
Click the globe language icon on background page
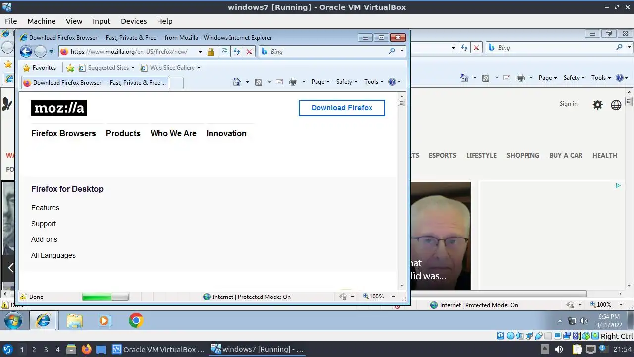click(616, 105)
